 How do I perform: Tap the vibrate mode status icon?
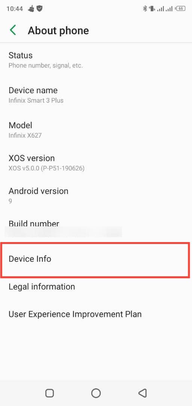coord(152,9)
